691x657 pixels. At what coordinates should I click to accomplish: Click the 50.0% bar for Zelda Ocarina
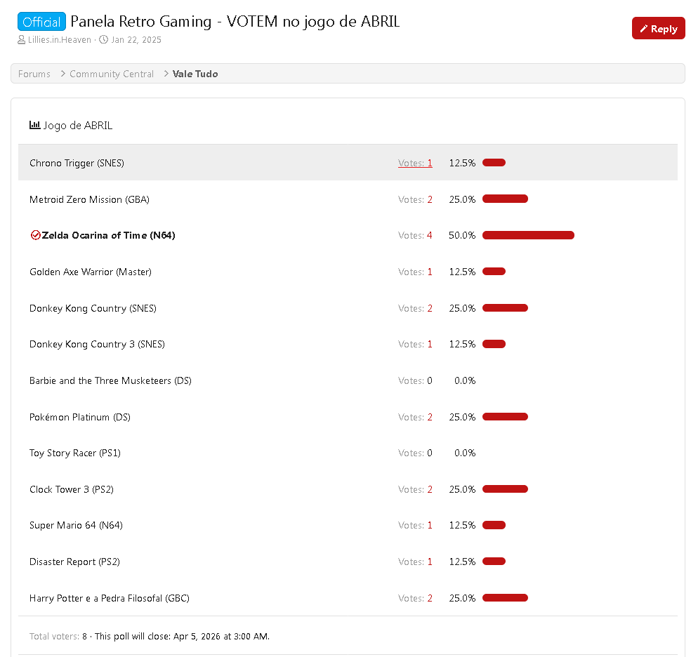[x=528, y=236]
